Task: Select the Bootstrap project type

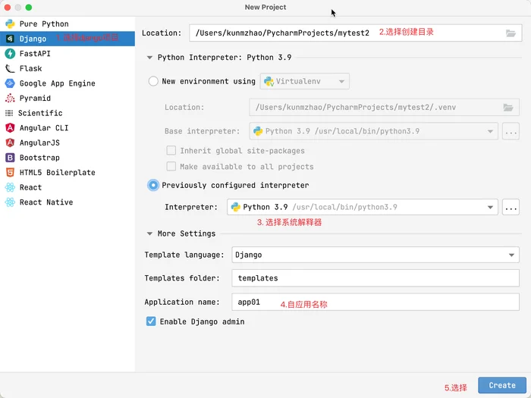Action: point(68,158)
